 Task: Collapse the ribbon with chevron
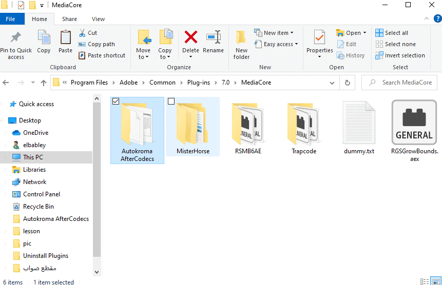[427, 19]
